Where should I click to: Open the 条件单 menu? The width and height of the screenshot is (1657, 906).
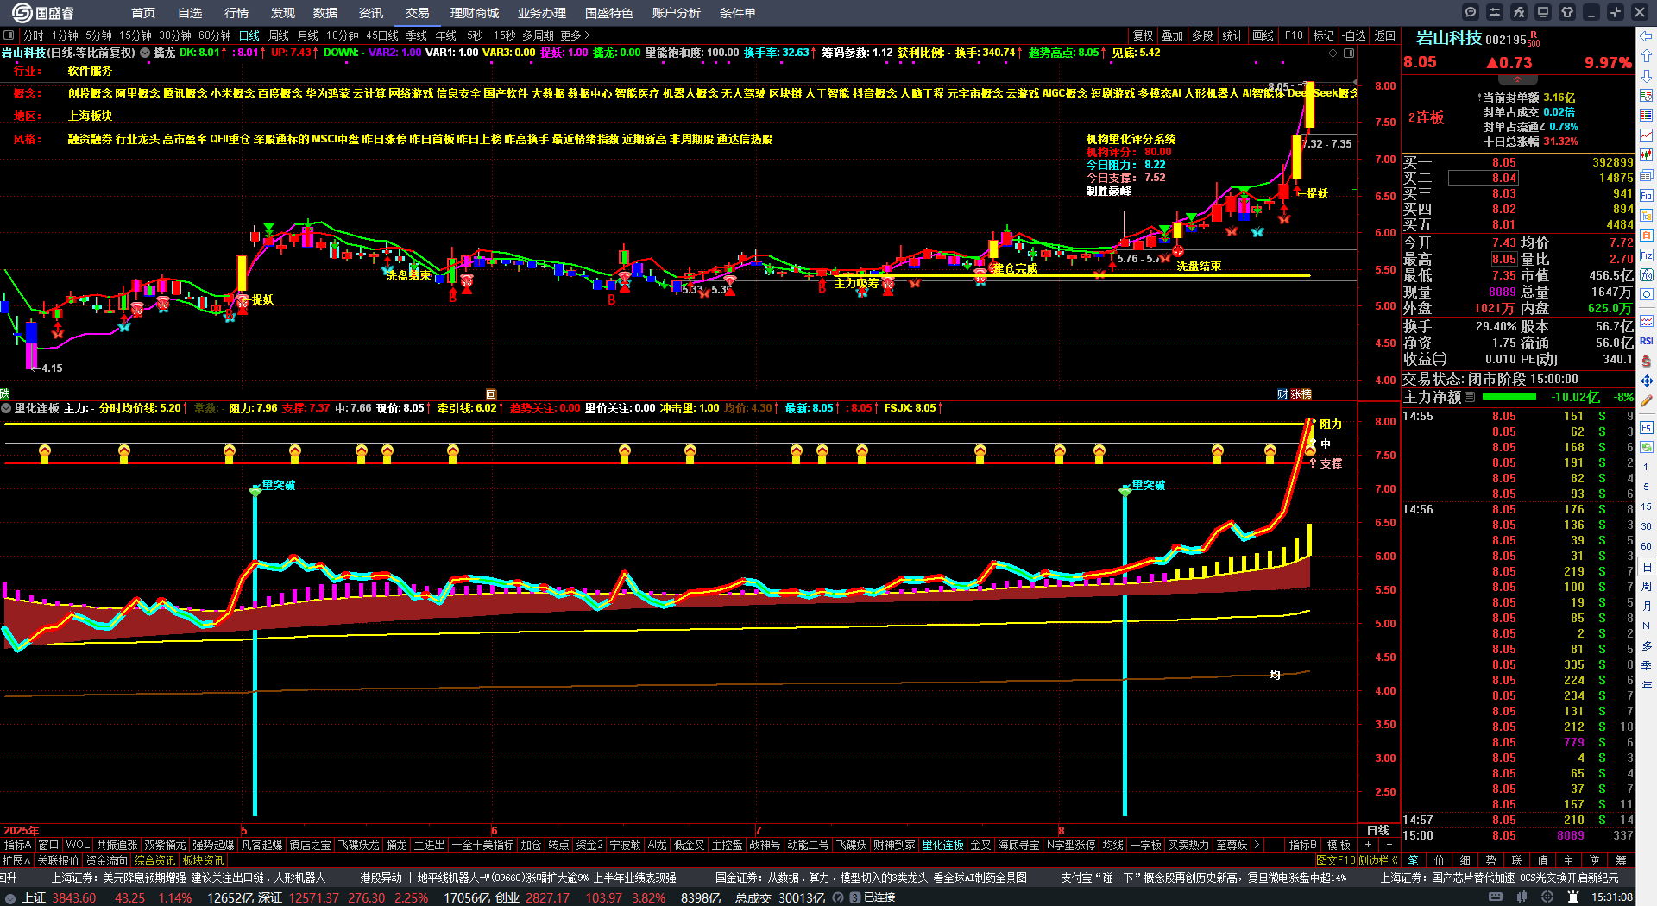pyautogui.click(x=738, y=13)
